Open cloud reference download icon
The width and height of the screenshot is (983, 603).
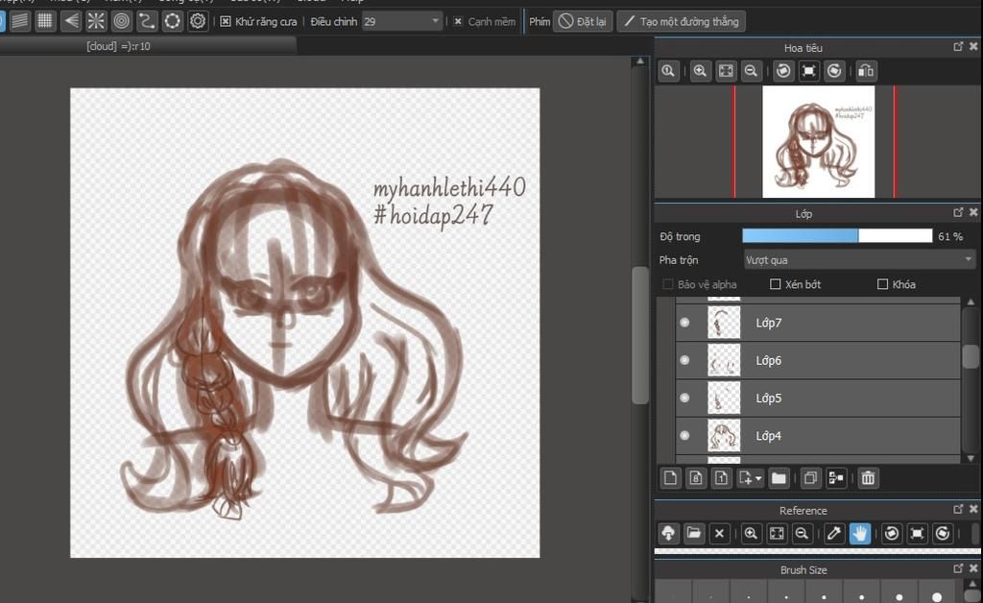click(x=668, y=534)
